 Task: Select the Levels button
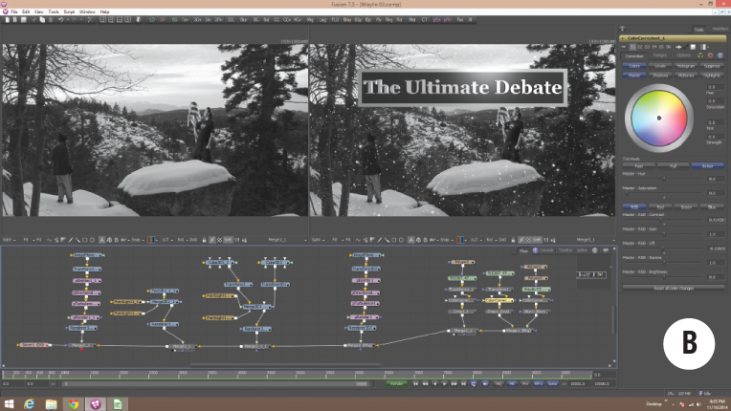[660, 66]
